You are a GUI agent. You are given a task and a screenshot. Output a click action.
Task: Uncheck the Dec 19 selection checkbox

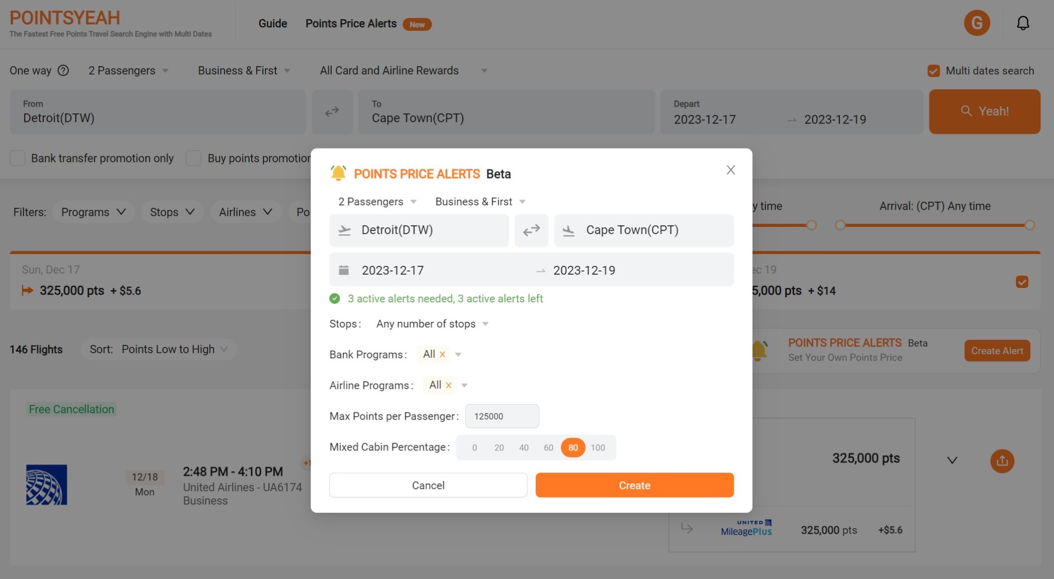tap(1022, 282)
